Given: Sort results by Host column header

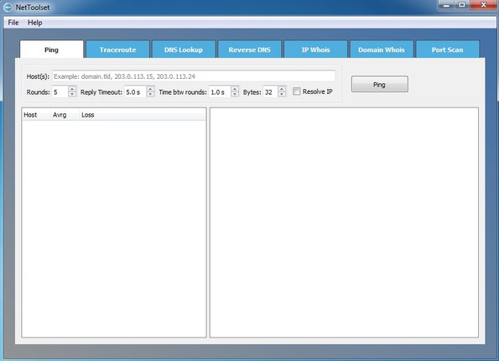Looking at the screenshot, I should click(36, 115).
